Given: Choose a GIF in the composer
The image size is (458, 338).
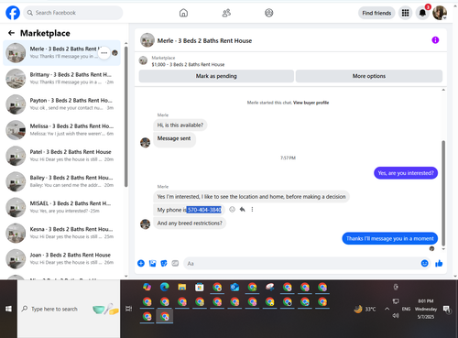Looking at the screenshot, I should tap(175, 263).
